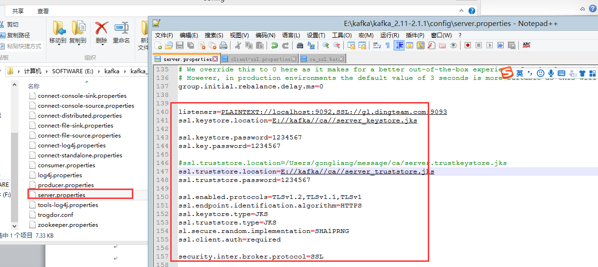Switch to client-ssl.properties tab
598x267 pixels.
pyautogui.click(x=260, y=59)
